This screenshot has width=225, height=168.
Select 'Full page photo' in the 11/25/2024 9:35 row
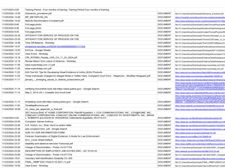90,32
